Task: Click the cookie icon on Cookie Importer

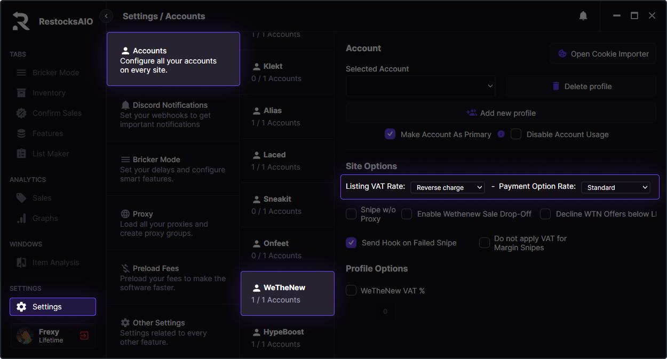Action: (562, 54)
